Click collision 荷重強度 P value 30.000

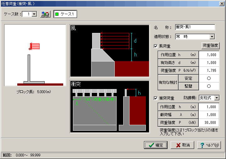click(x=209, y=123)
